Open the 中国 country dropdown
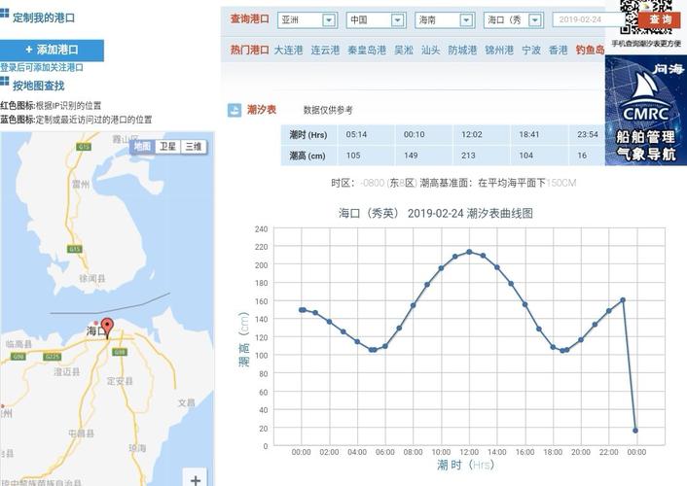The width and height of the screenshot is (687, 486). tap(376, 20)
